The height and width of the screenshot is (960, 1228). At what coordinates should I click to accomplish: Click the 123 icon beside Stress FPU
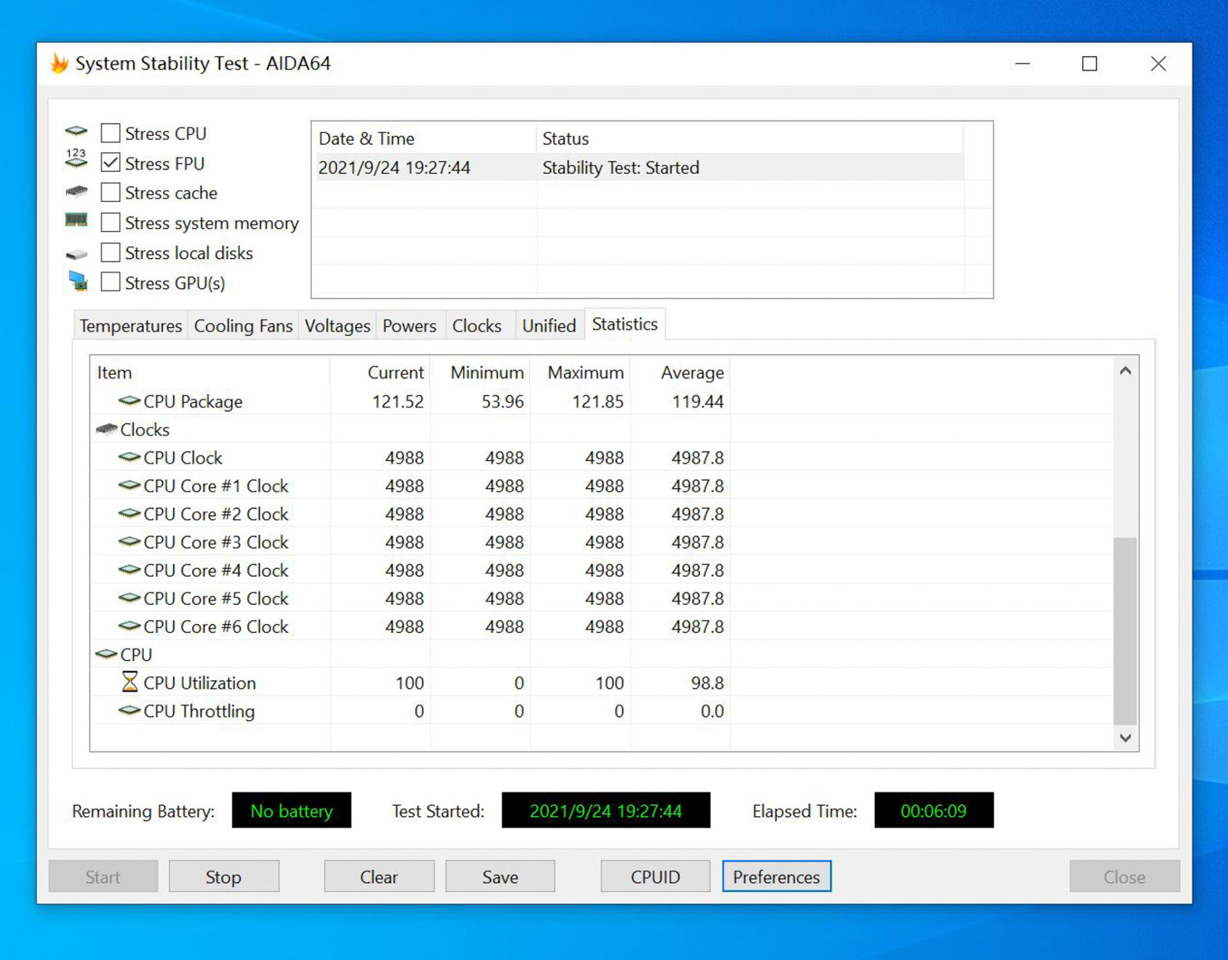(x=76, y=159)
